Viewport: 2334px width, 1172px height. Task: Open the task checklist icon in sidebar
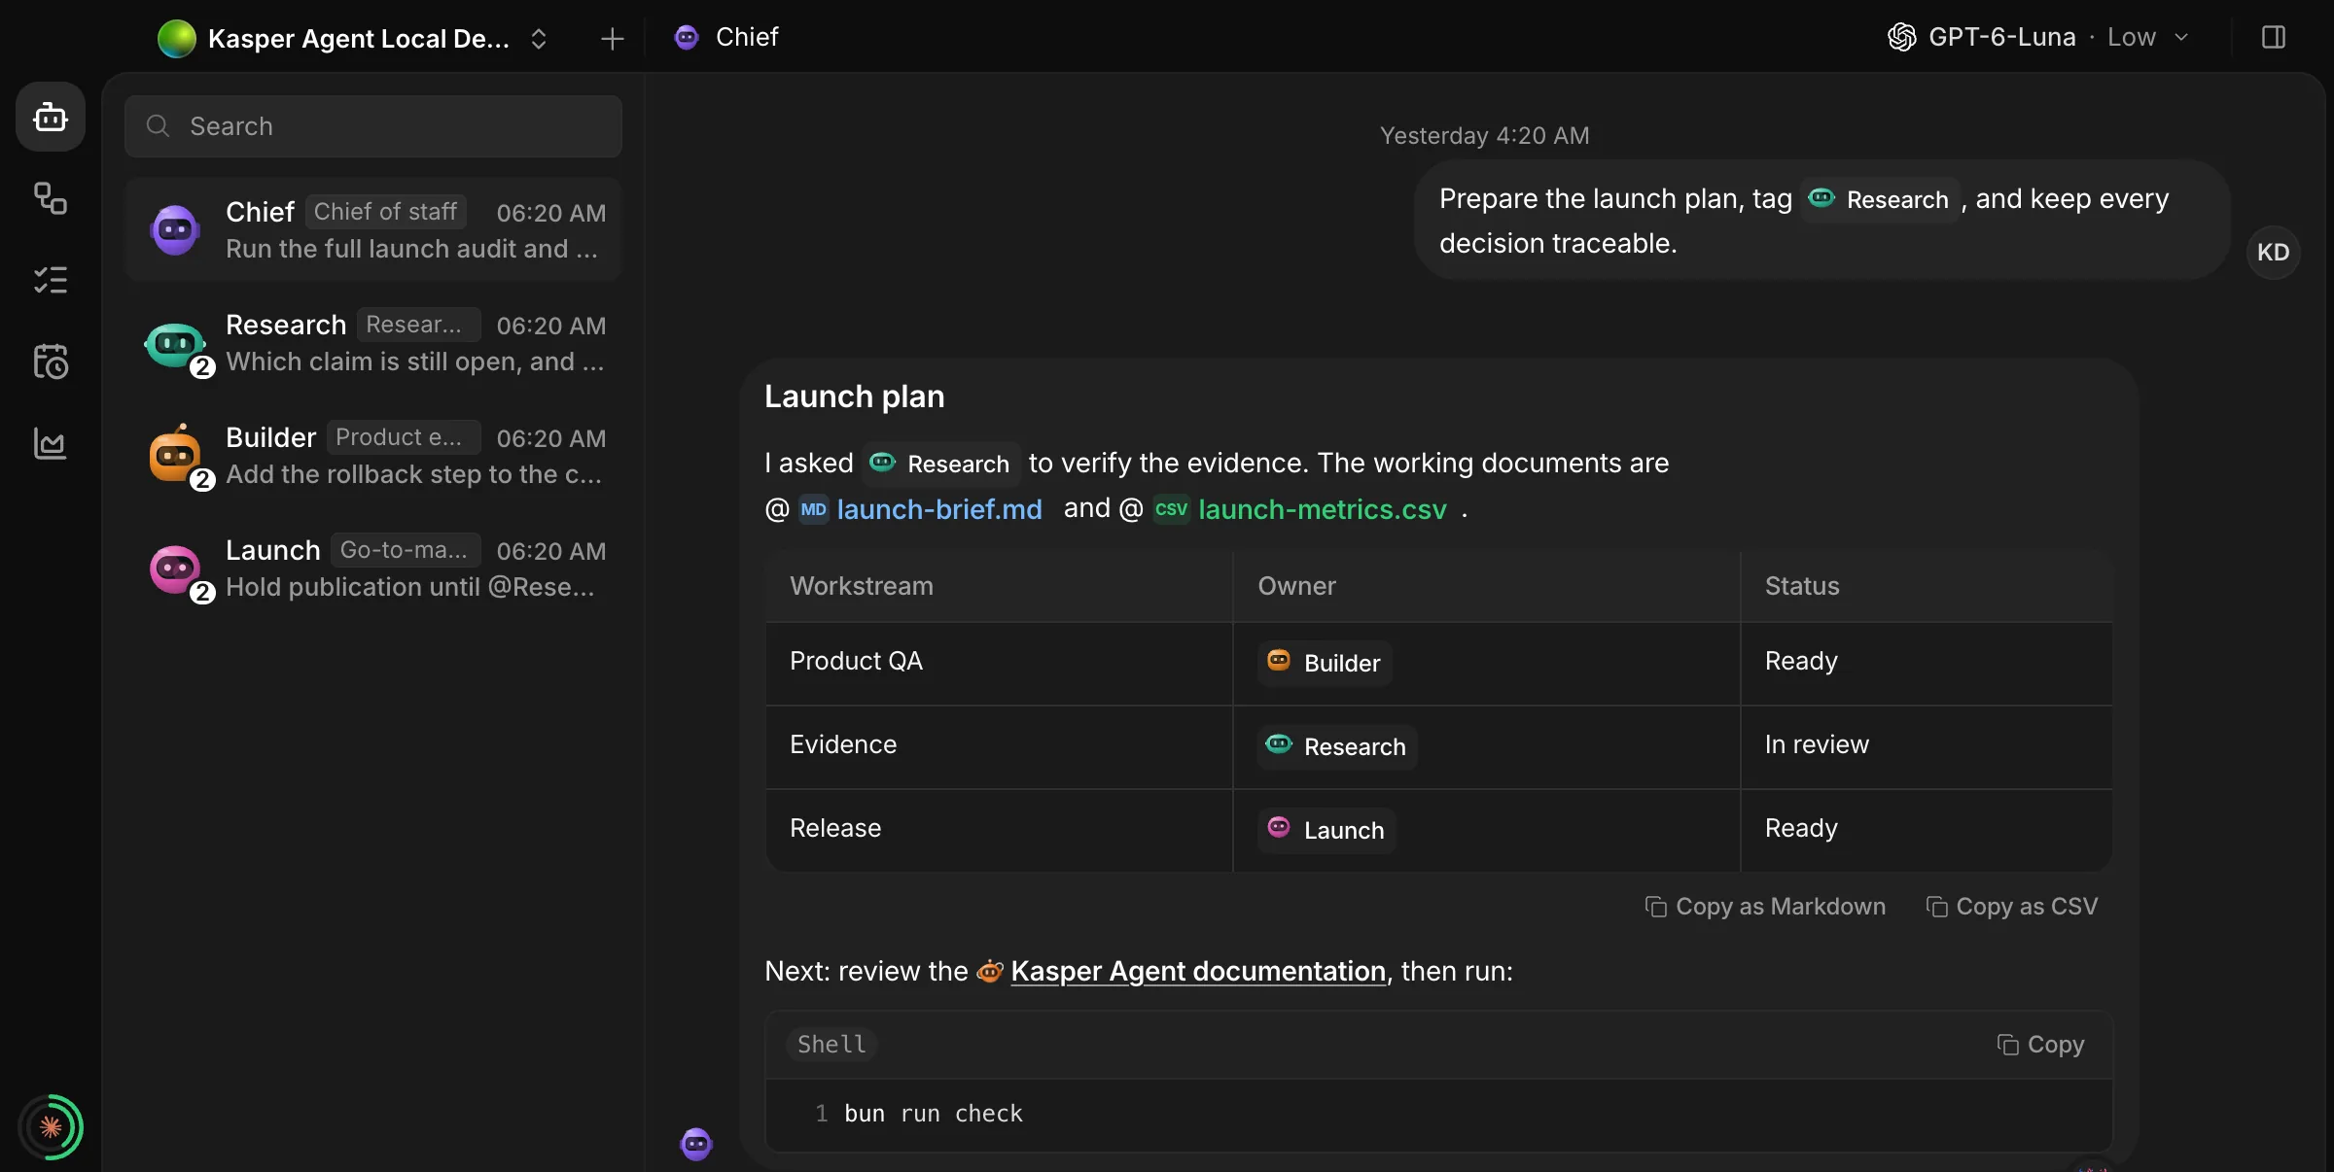click(51, 280)
